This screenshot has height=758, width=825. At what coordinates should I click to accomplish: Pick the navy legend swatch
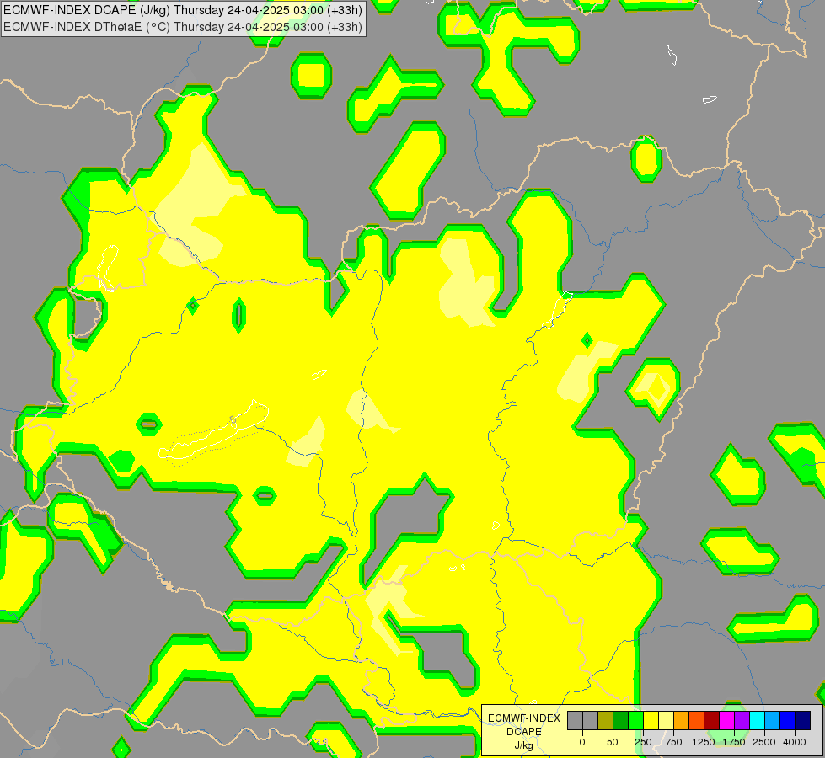tap(803, 721)
